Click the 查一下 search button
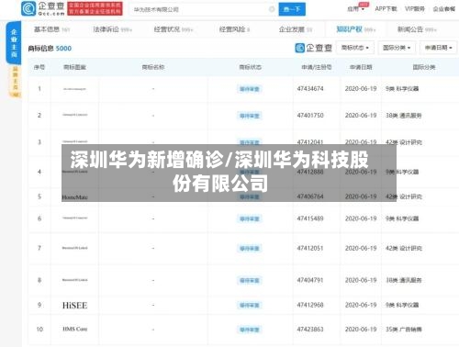 tap(292, 9)
